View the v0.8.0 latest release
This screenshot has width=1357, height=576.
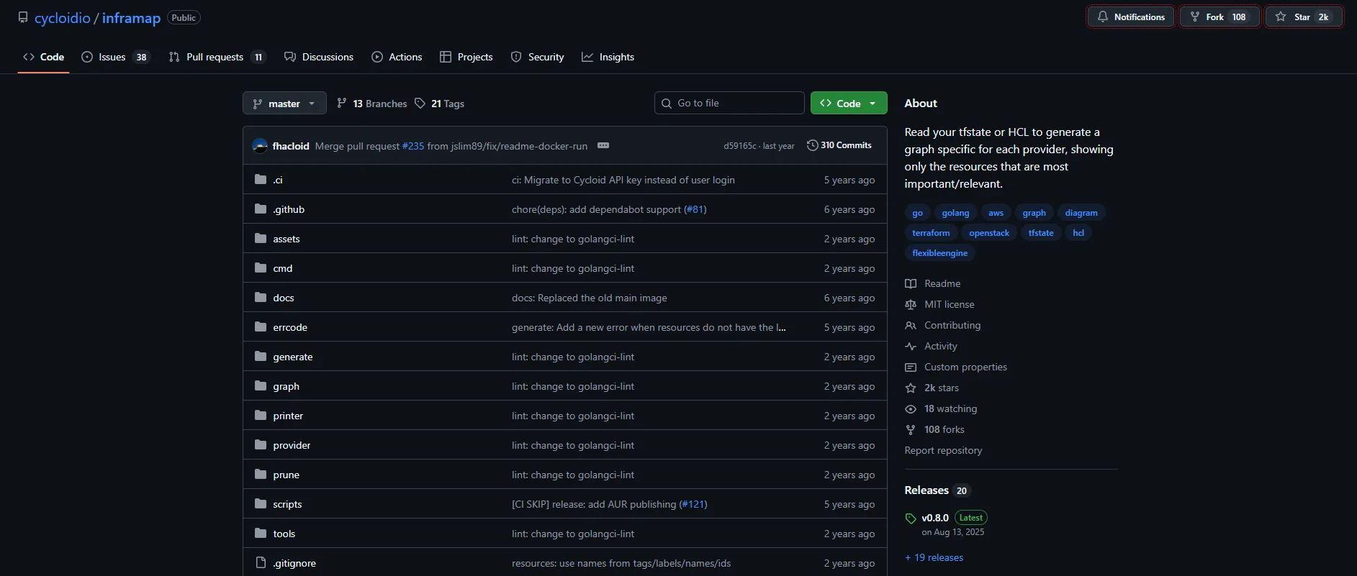pyautogui.click(x=935, y=518)
